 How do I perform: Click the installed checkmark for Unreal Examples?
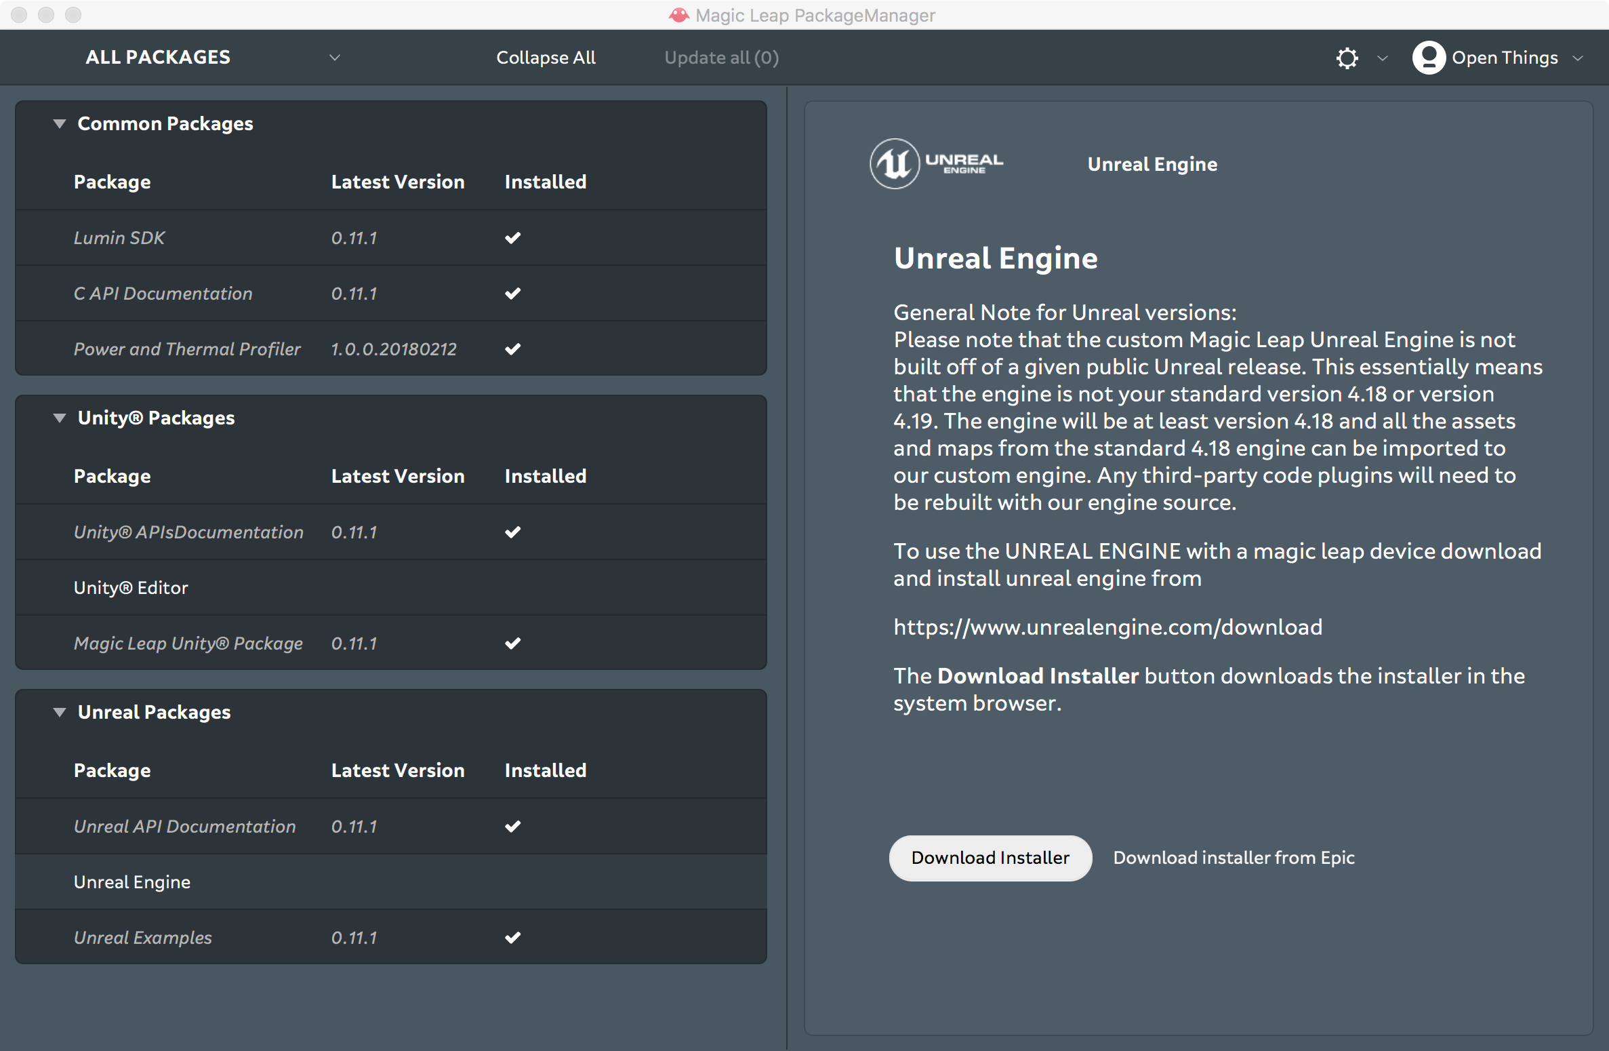(512, 938)
